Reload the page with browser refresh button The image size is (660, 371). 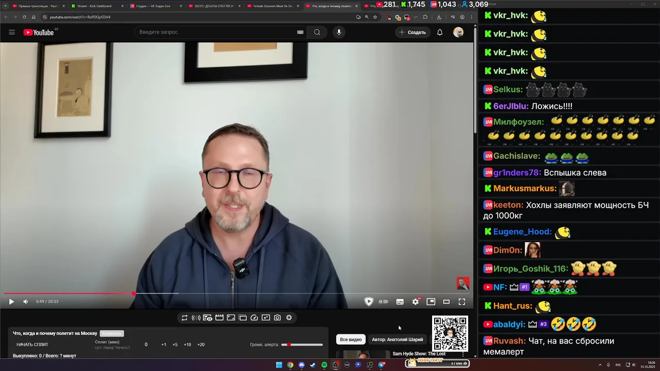click(x=24, y=17)
